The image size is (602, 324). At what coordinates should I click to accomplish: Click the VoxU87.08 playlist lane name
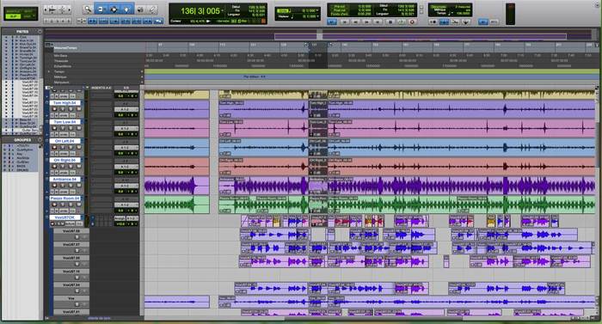[x=71, y=231]
